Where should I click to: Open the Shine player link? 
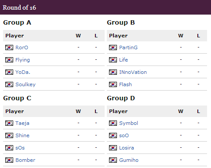[22, 135]
